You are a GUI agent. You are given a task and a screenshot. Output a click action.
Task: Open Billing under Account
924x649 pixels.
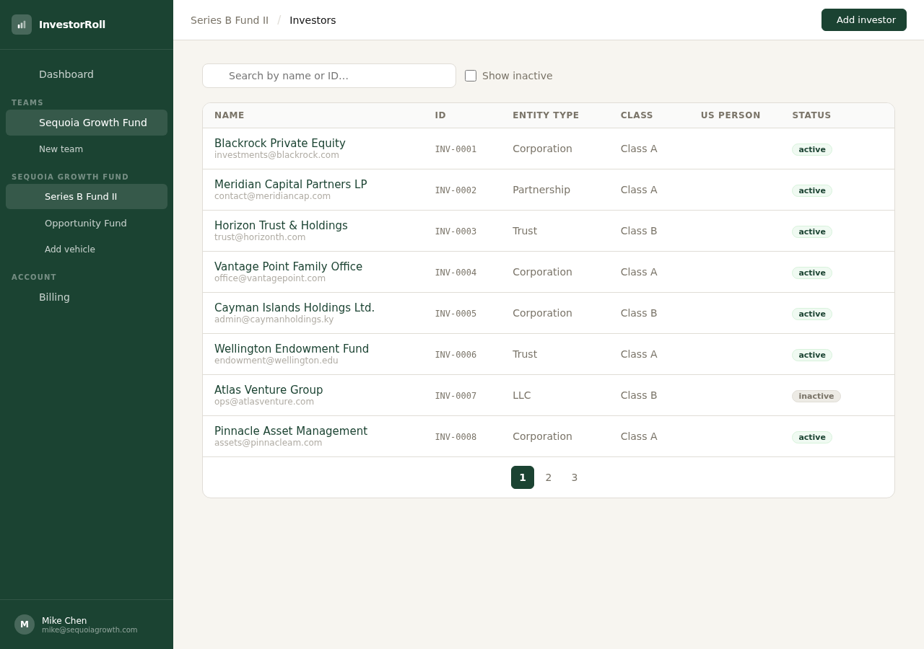(x=54, y=297)
